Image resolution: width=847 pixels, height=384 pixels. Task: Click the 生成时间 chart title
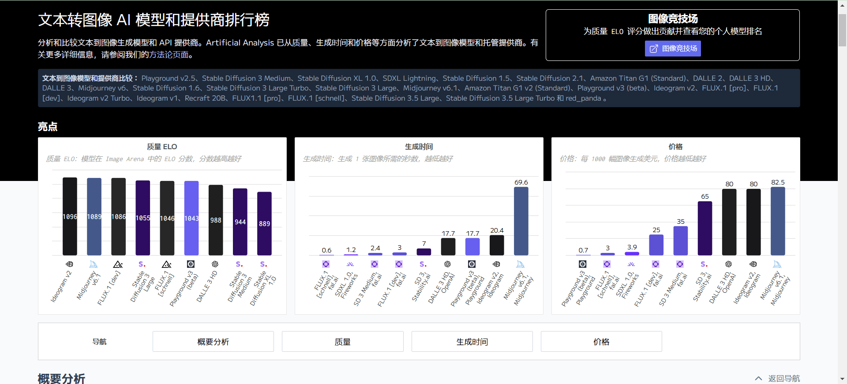(419, 147)
